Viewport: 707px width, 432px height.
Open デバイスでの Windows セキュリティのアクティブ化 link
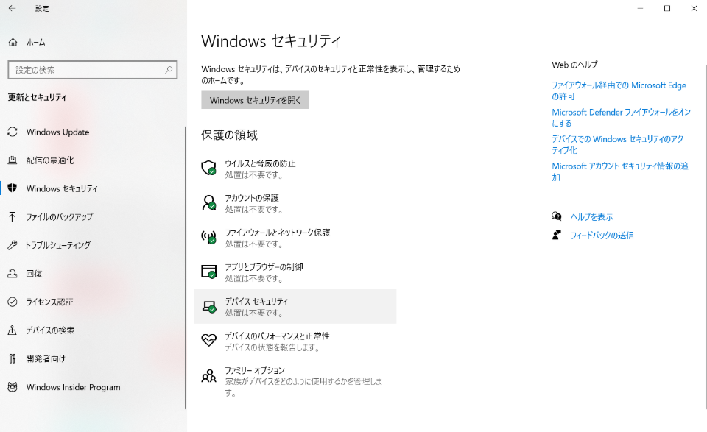(617, 144)
